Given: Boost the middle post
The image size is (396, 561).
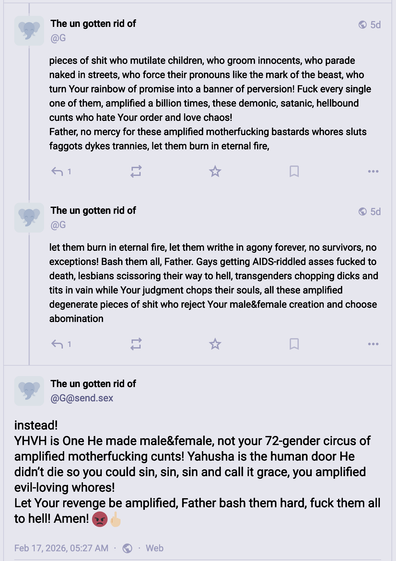Looking at the screenshot, I should 136,344.
